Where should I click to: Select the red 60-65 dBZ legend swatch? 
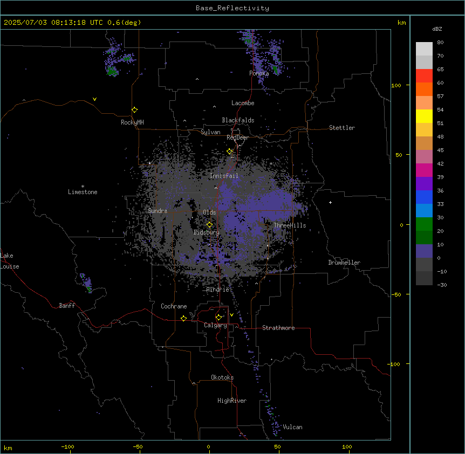pyautogui.click(x=424, y=76)
